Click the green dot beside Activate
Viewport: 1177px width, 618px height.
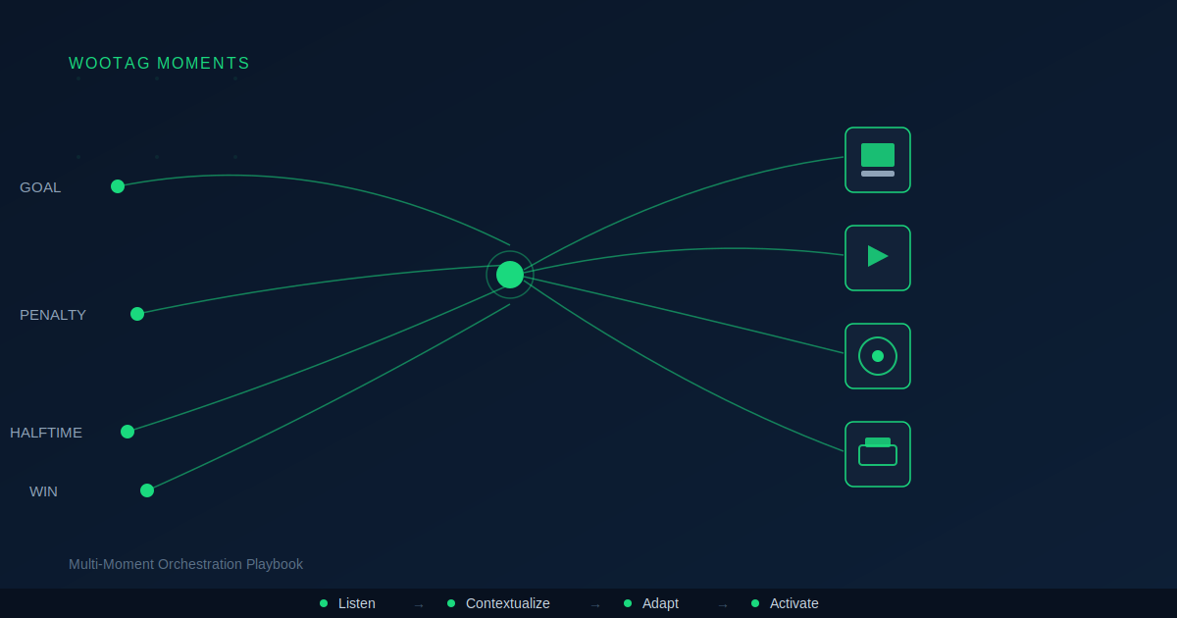click(755, 603)
